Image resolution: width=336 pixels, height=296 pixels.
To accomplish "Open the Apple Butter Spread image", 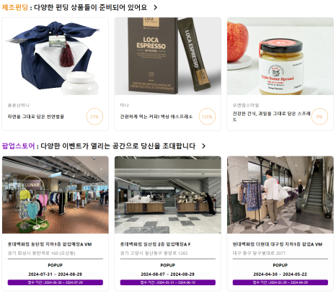I will click(280, 56).
